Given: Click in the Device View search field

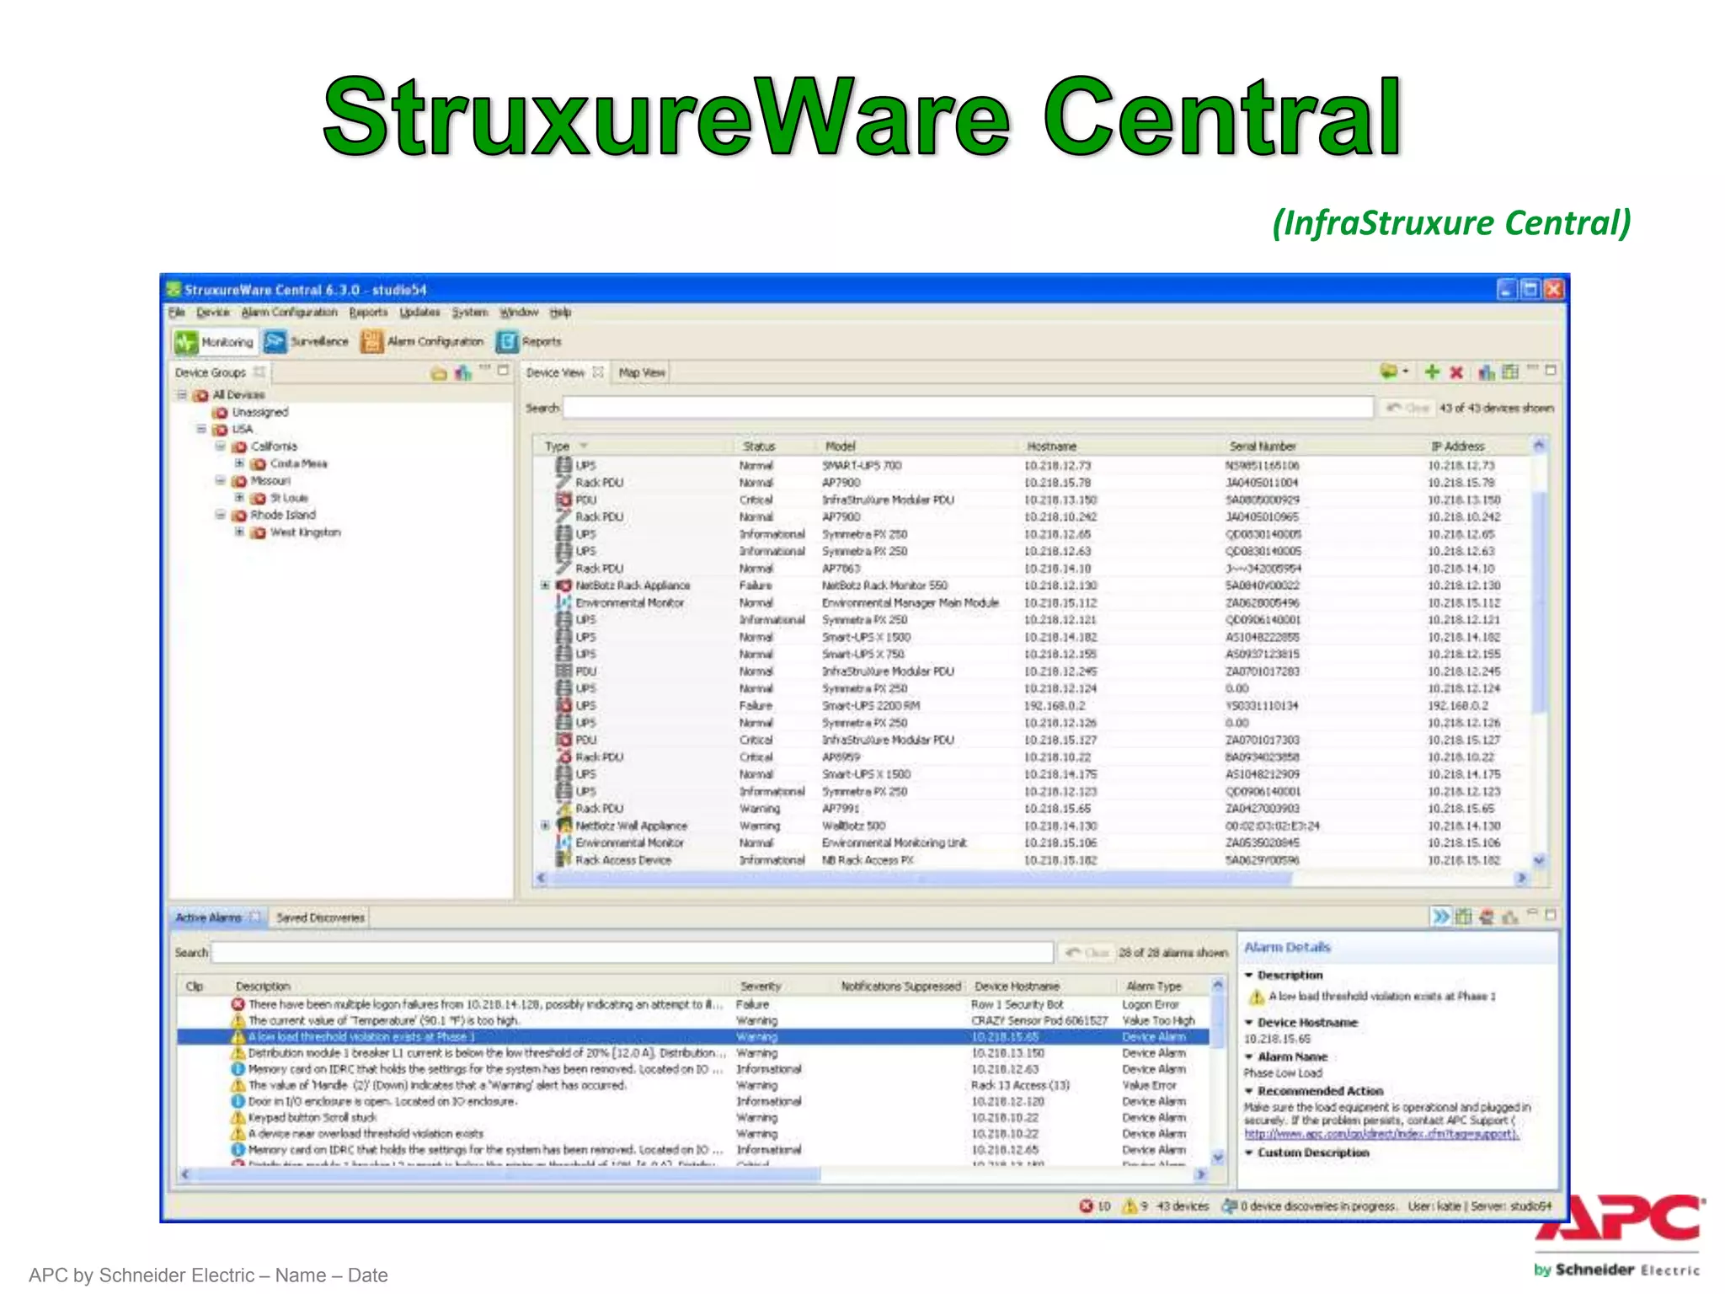Looking at the screenshot, I should click(x=968, y=408).
